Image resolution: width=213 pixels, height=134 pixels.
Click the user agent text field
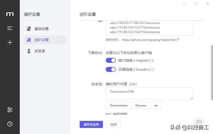click(x=149, y=94)
